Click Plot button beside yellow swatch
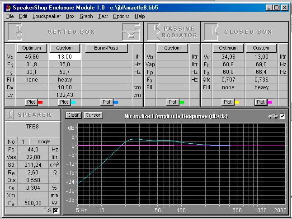 tap(228, 102)
